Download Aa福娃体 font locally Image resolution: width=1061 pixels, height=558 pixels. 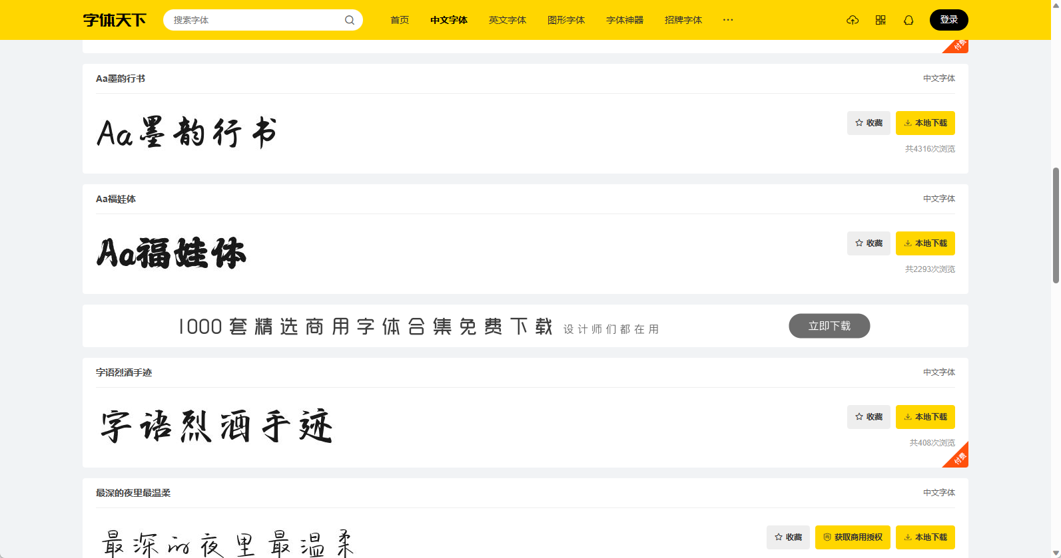click(925, 243)
